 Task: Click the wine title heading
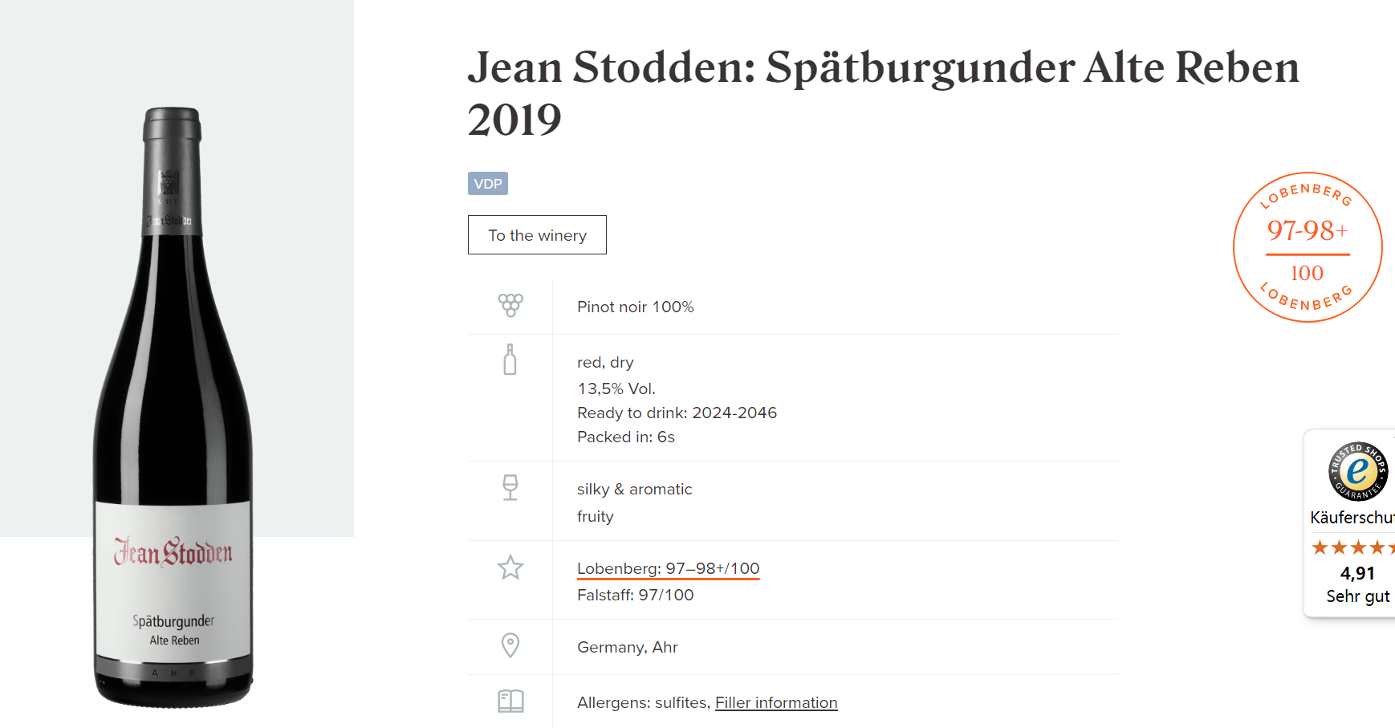883,92
